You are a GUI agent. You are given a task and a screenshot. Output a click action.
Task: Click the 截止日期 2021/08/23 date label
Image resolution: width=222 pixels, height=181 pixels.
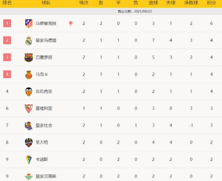tap(135, 11)
